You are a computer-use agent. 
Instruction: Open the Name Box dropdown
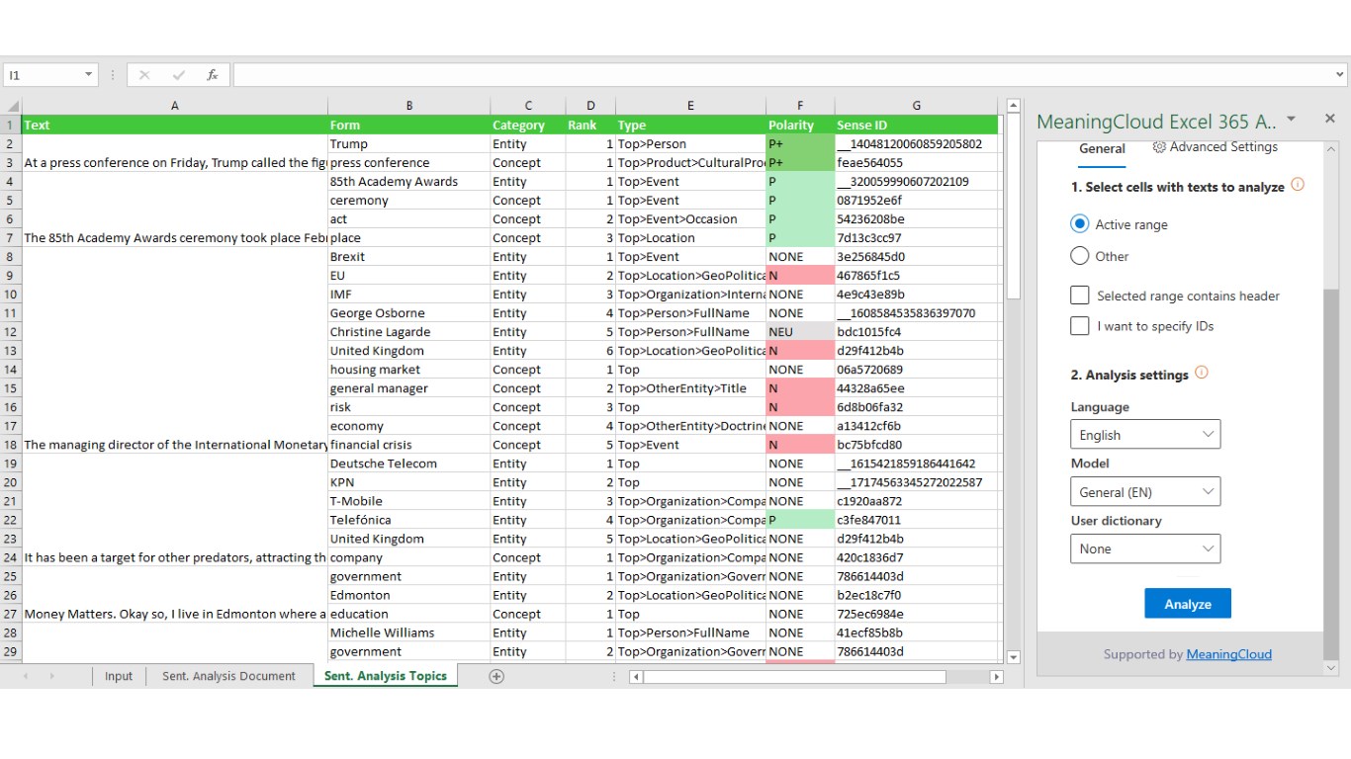coord(88,75)
